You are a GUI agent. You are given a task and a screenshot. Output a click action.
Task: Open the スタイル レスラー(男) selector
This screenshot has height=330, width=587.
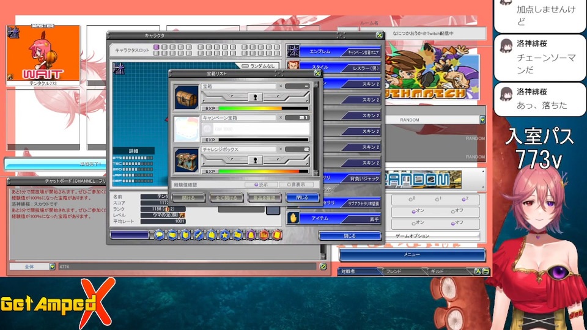(341, 67)
